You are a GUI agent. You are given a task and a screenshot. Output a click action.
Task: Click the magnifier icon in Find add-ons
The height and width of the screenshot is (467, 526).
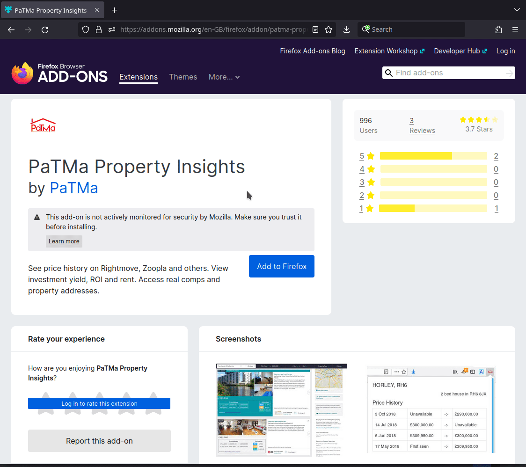[x=389, y=73]
